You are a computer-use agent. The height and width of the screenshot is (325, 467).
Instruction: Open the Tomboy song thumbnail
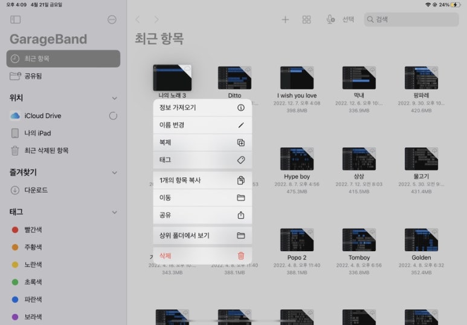coord(359,240)
